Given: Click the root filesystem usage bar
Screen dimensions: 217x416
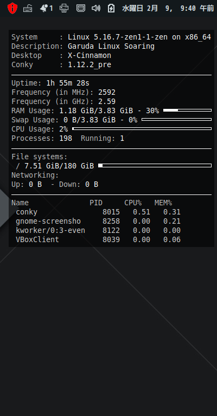Looking at the screenshot, I should [x=155, y=166].
